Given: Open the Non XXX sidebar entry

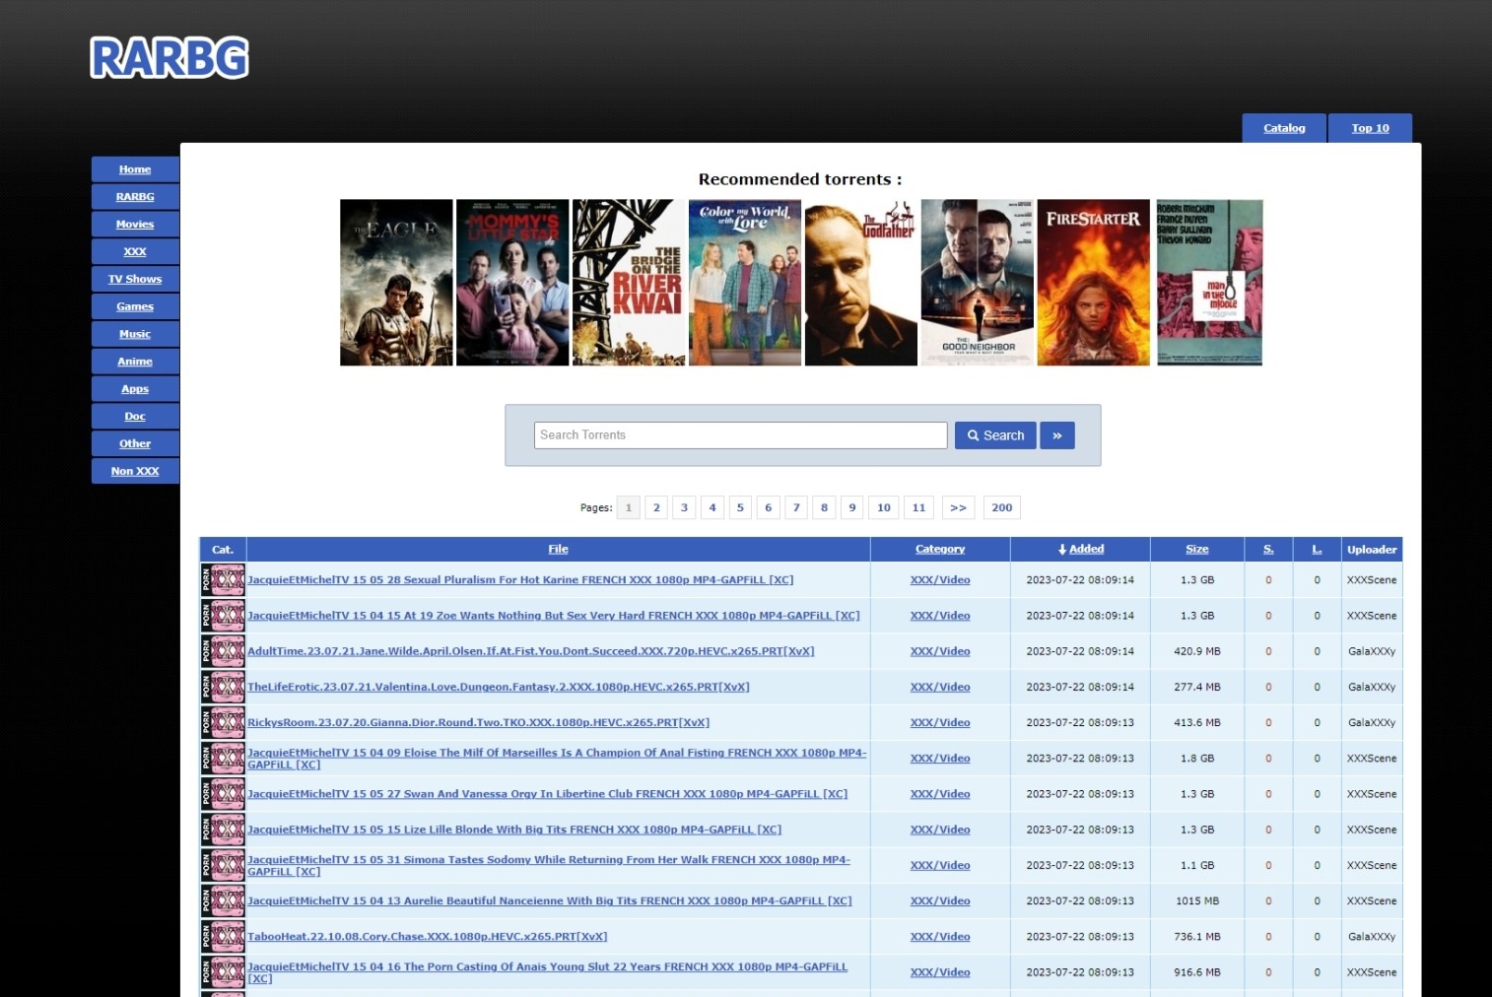Looking at the screenshot, I should [134, 471].
